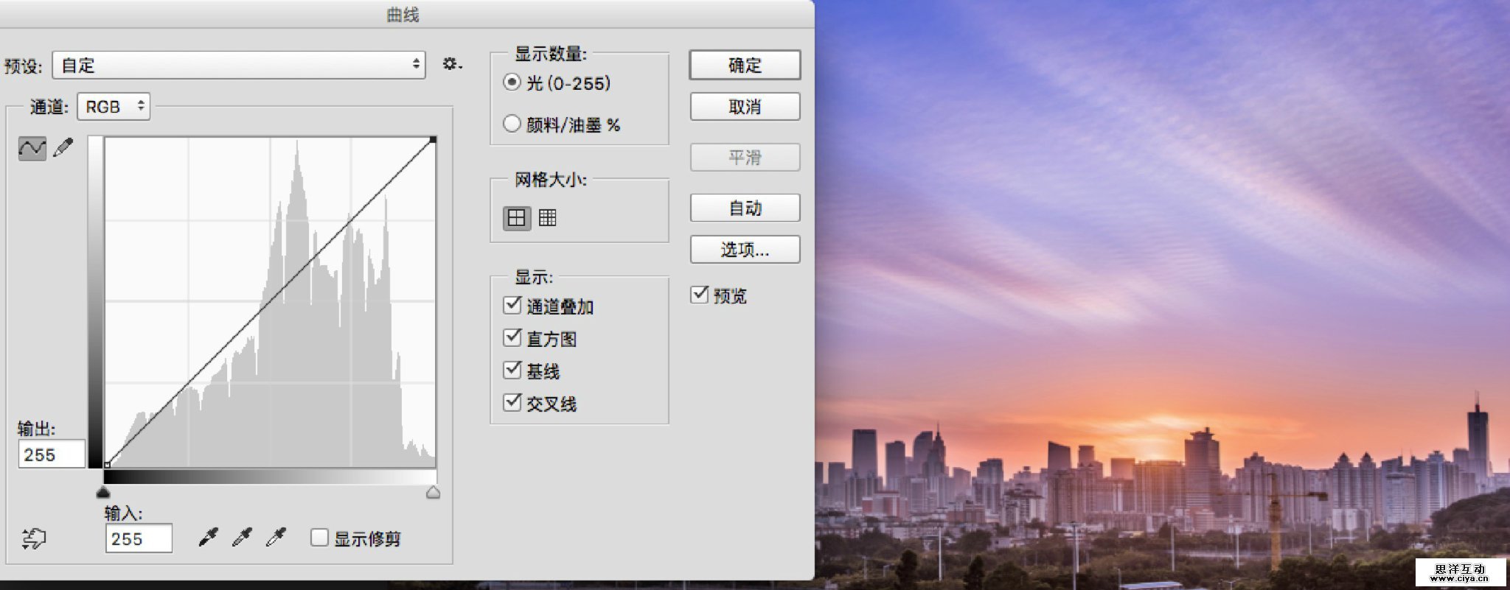Activate the on-image adjustment hand tool

(33, 538)
